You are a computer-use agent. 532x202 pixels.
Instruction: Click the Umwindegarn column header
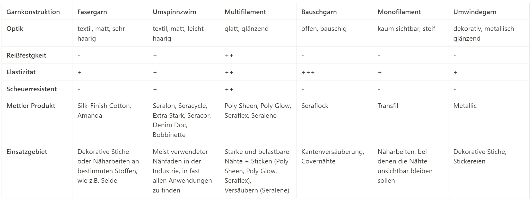[475, 12]
